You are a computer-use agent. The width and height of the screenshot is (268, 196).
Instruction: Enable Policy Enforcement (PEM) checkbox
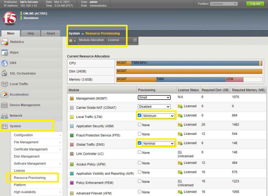pyautogui.click(x=139, y=181)
